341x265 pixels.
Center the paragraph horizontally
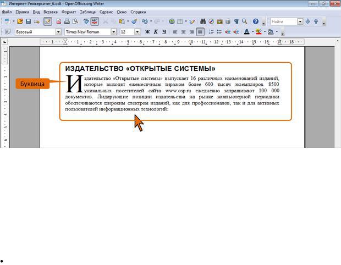point(183,32)
